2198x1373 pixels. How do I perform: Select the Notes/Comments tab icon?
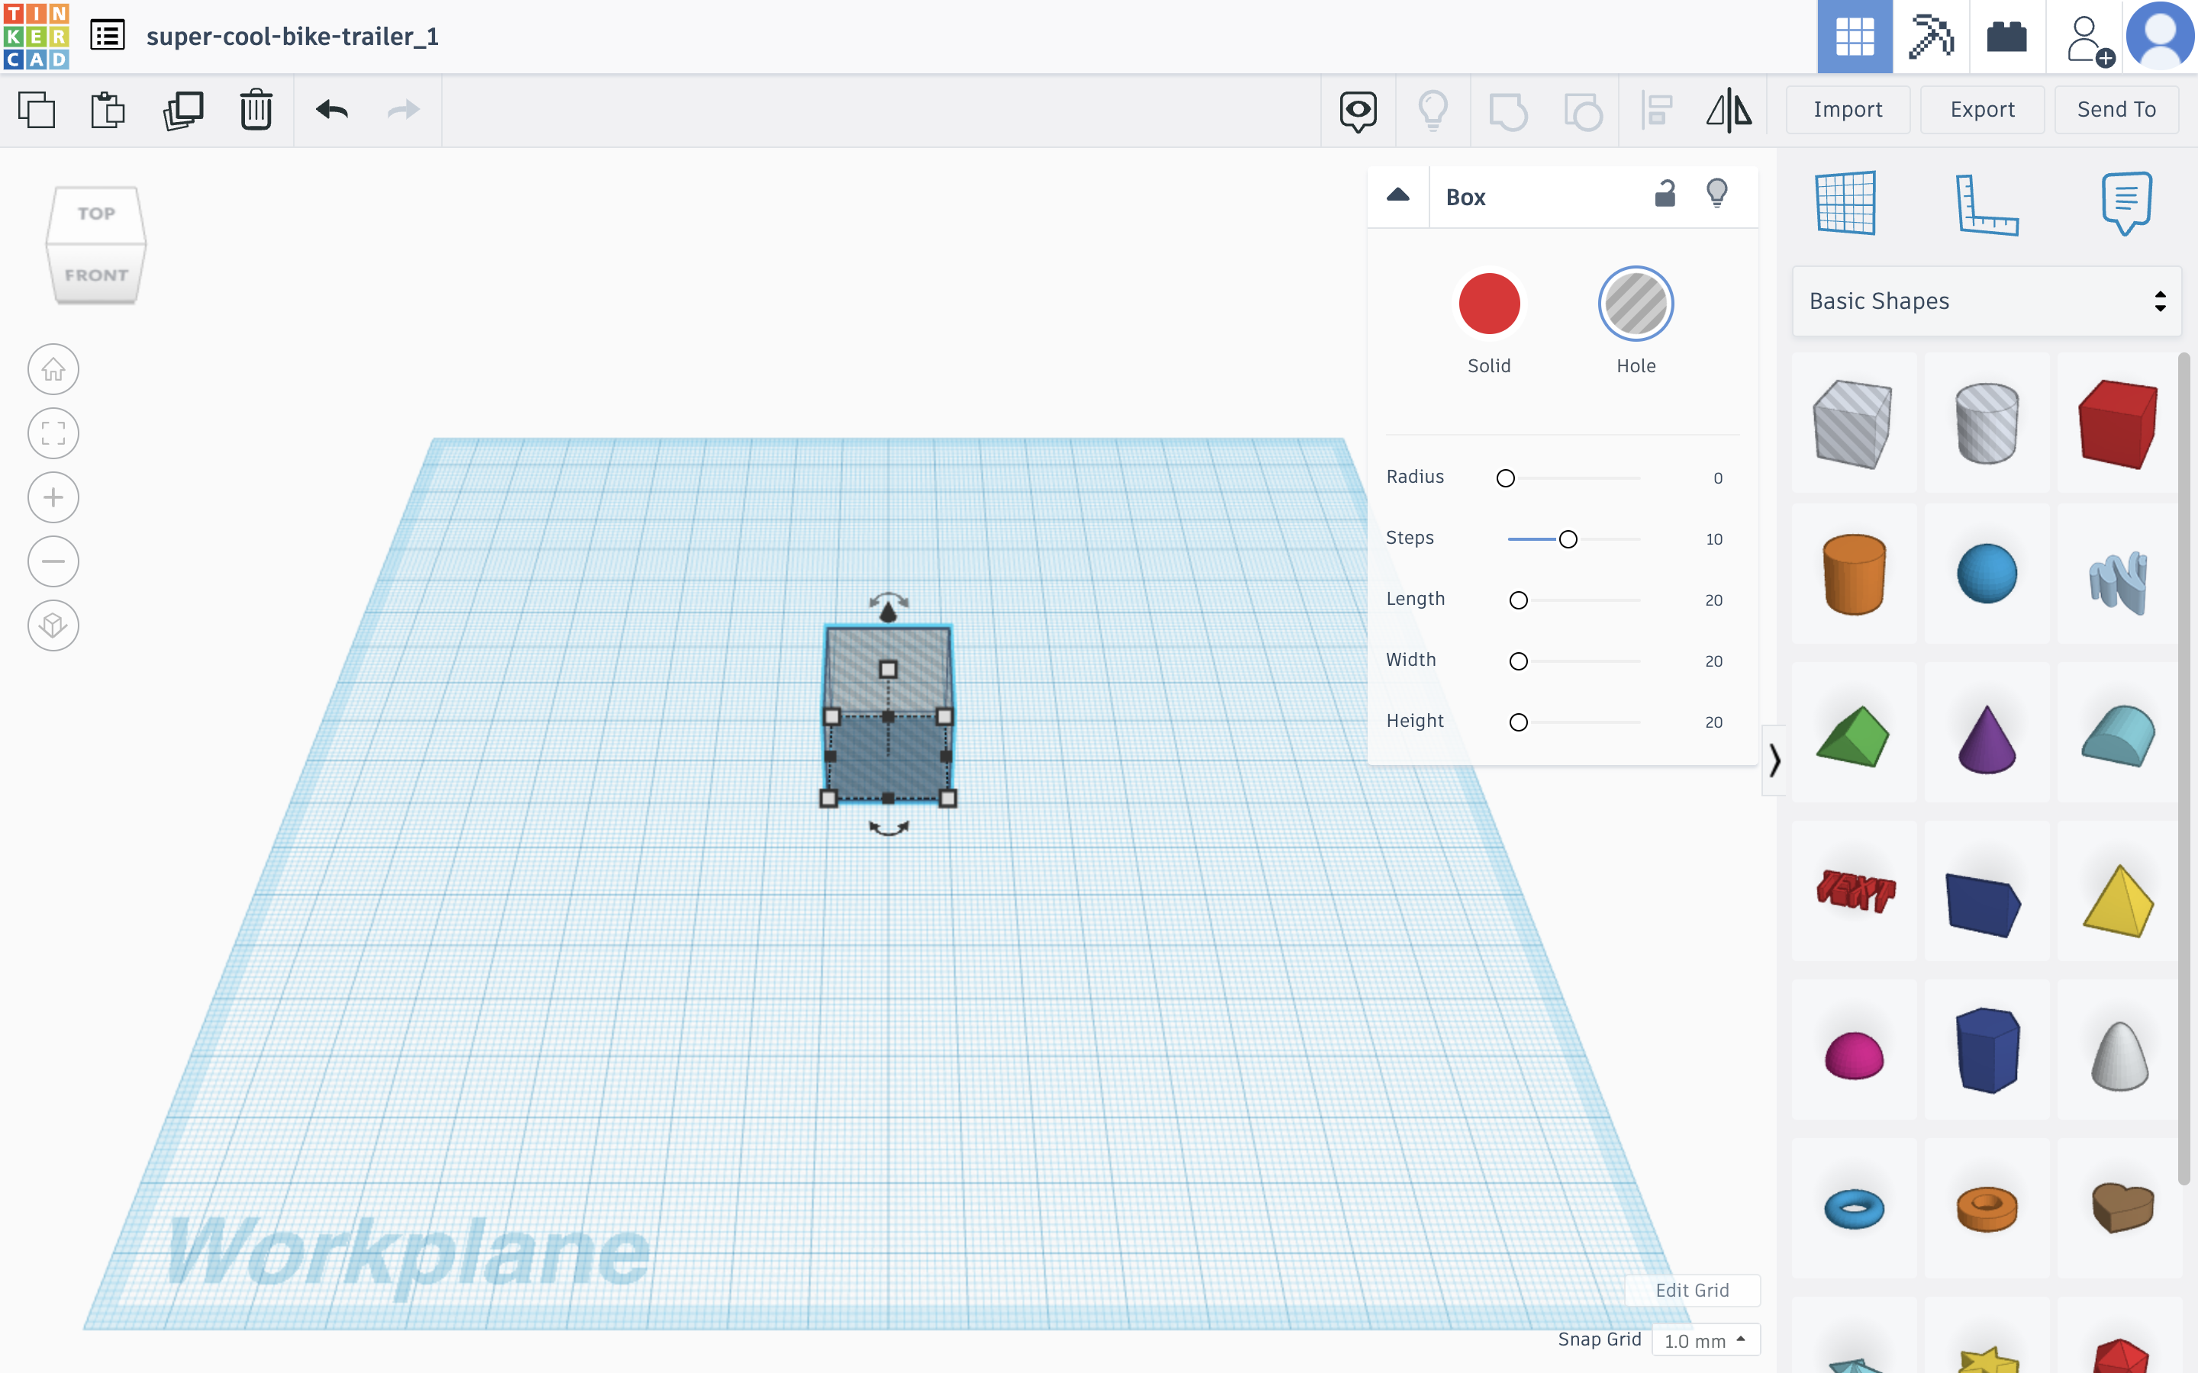coord(2127,202)
